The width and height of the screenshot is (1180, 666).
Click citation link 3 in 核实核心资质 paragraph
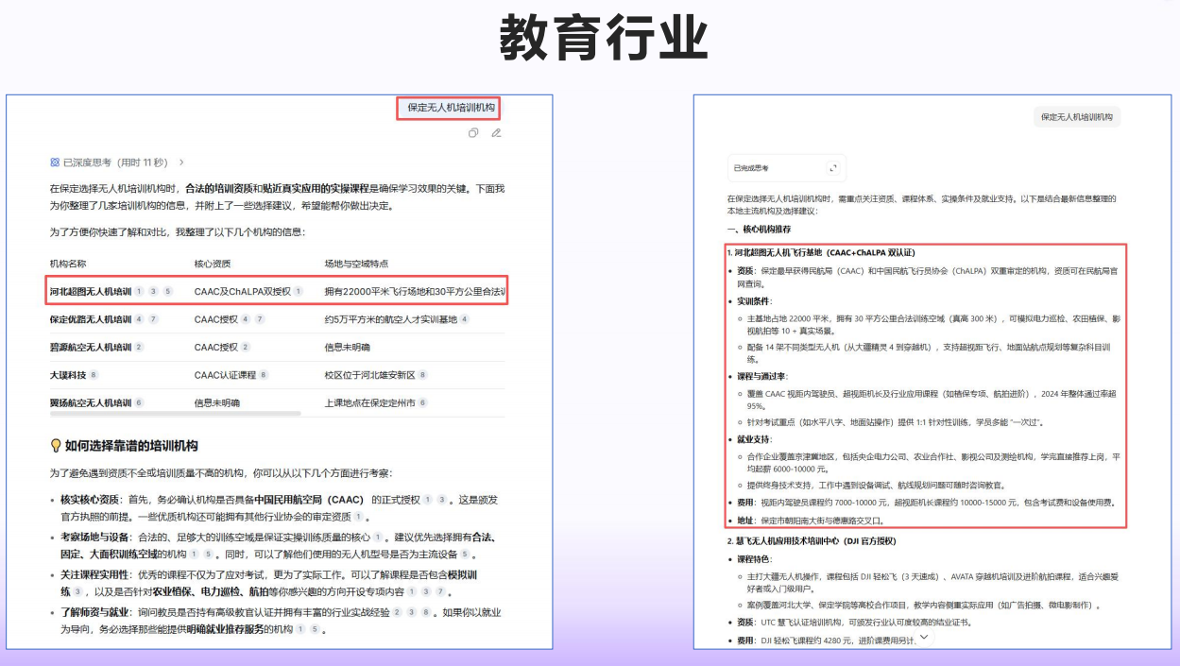coord(441,500)
